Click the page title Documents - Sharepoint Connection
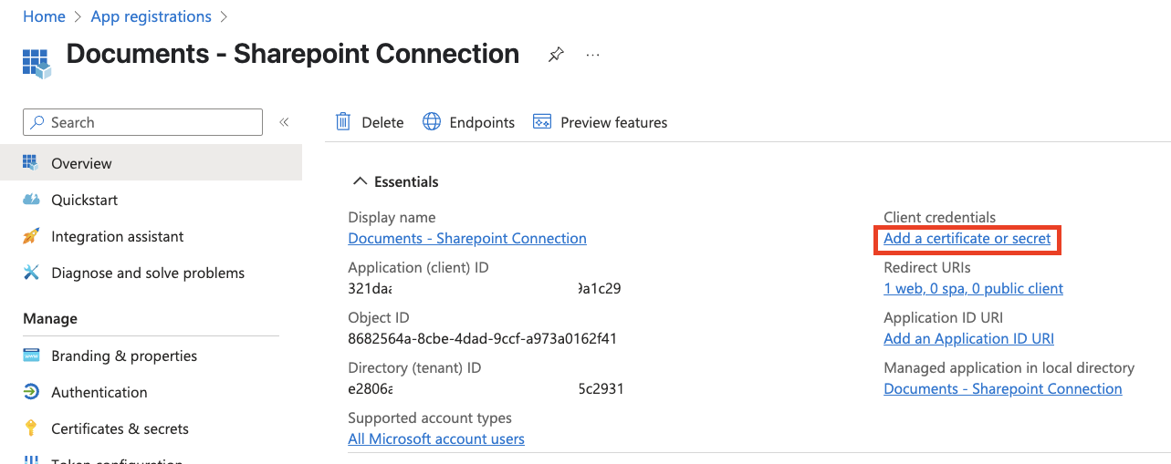Screen dimensions: 1171x464 pos(293,54)
